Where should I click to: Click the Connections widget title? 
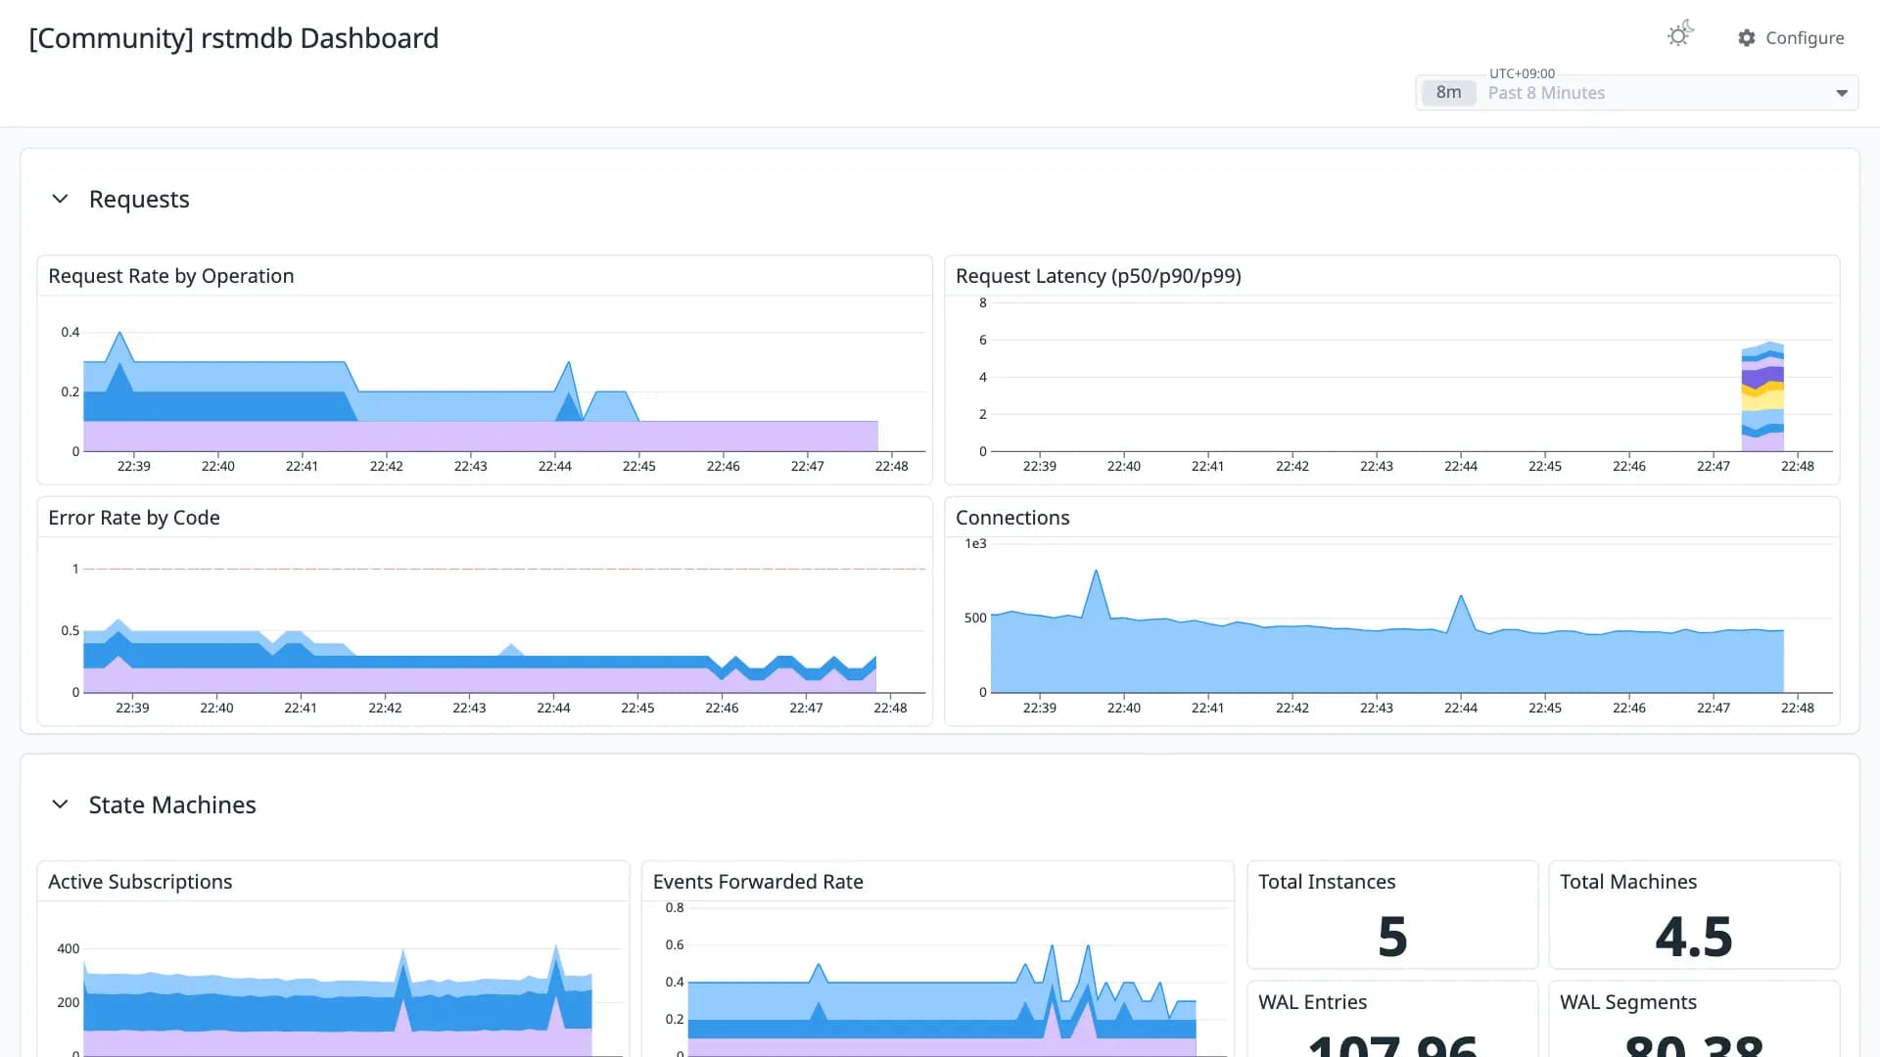click(1012, 518)
